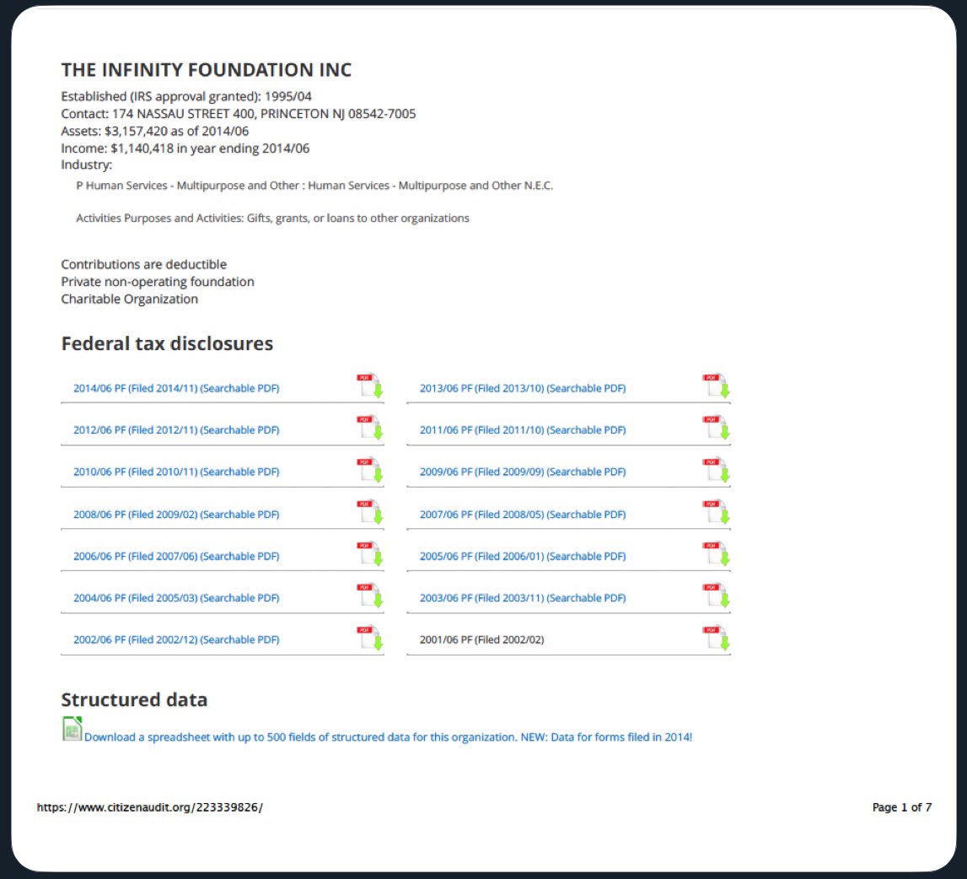
Task: Open the 2013/06 PF (Filed 2013/10) link
Action: tap(523, 388)
